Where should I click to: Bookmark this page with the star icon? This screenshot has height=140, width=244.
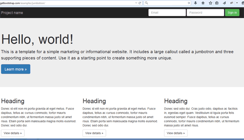tap(210, 3)
